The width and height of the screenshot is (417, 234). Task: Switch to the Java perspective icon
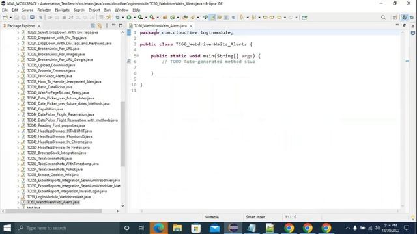coord(405,18)
